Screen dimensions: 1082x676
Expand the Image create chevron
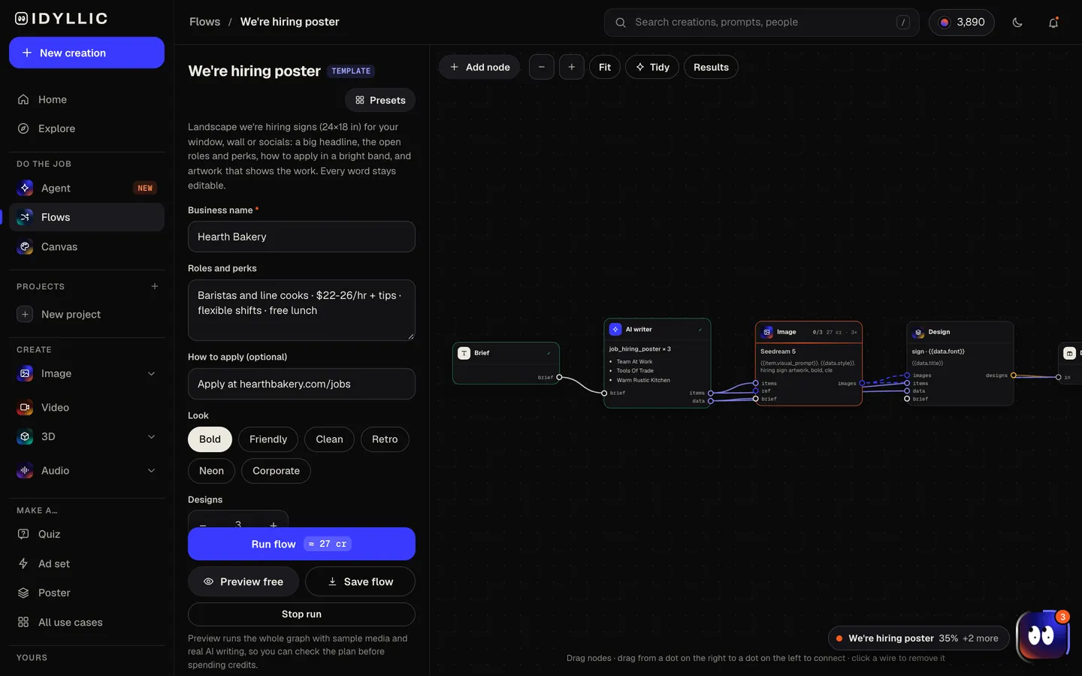tap(151, 373)
